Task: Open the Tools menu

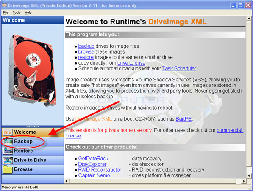Action: coord(17,13)
